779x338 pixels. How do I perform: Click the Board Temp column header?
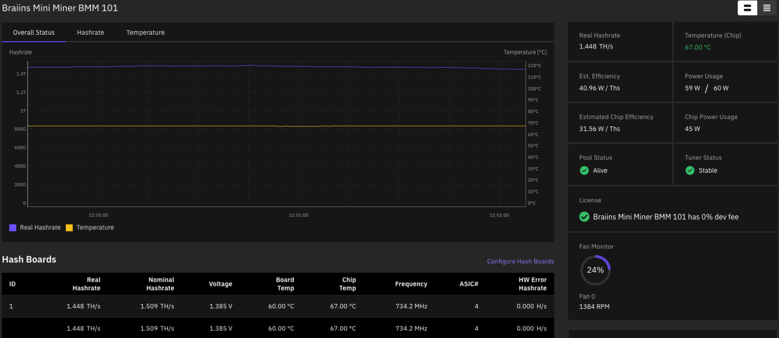[285, 284]
